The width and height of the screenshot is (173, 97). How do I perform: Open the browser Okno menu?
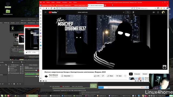click(70, 2)
